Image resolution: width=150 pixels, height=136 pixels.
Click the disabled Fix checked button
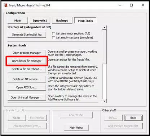37,118
